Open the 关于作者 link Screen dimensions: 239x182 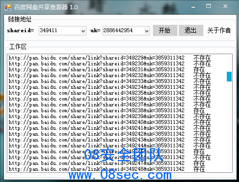click(x=219, y=30)
